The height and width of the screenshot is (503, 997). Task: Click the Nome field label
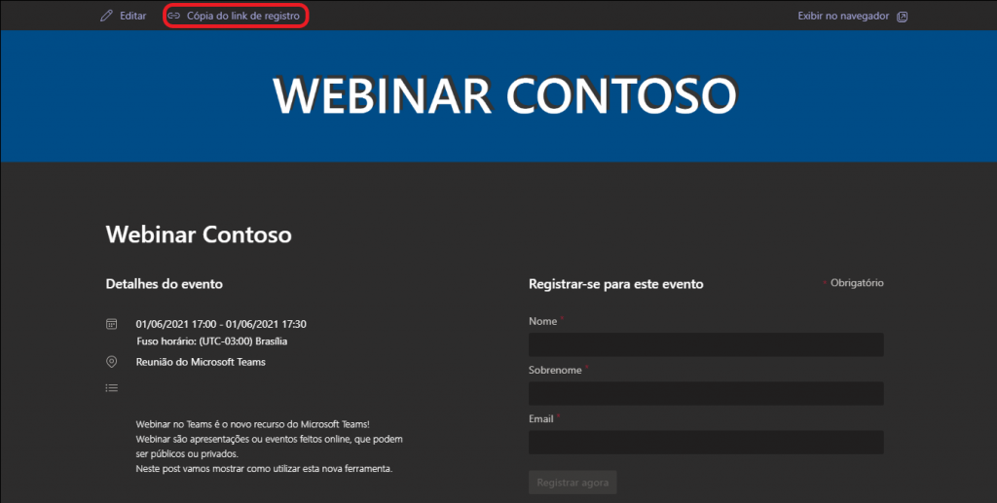542,321
